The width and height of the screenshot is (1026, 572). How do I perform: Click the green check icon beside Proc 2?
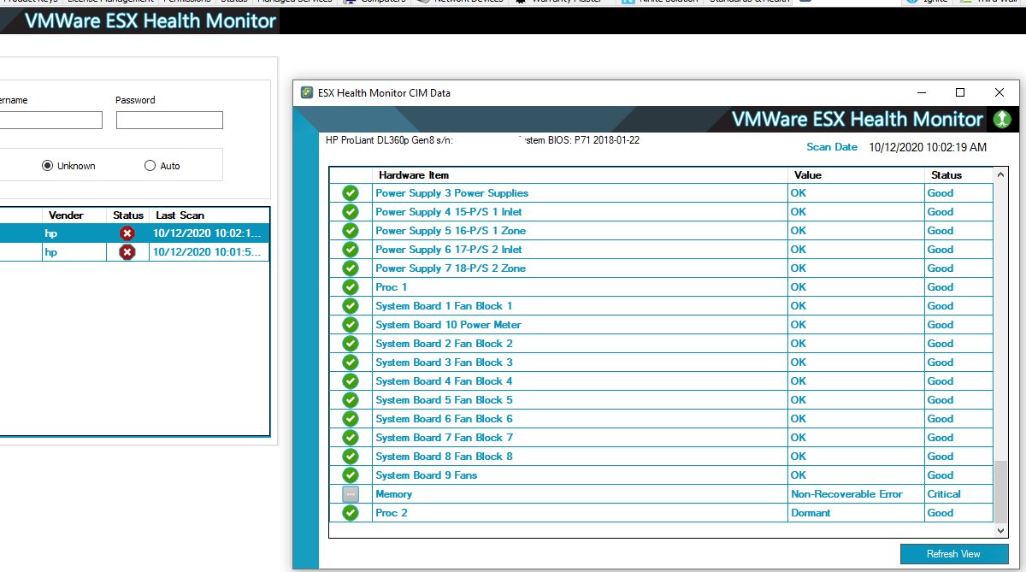coord(351,513)
